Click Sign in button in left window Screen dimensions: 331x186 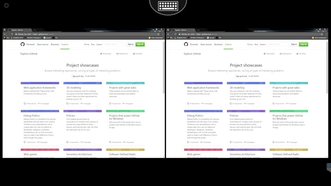(130, 44)
